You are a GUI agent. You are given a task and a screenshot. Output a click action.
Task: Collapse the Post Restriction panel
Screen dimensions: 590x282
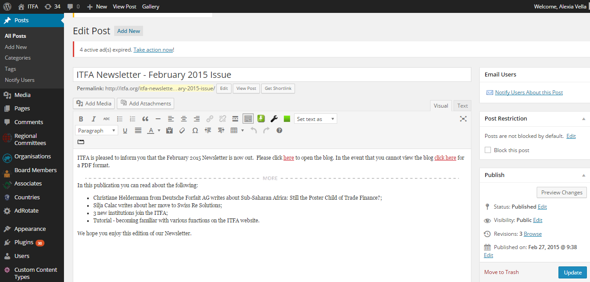[x=584, y=119]
